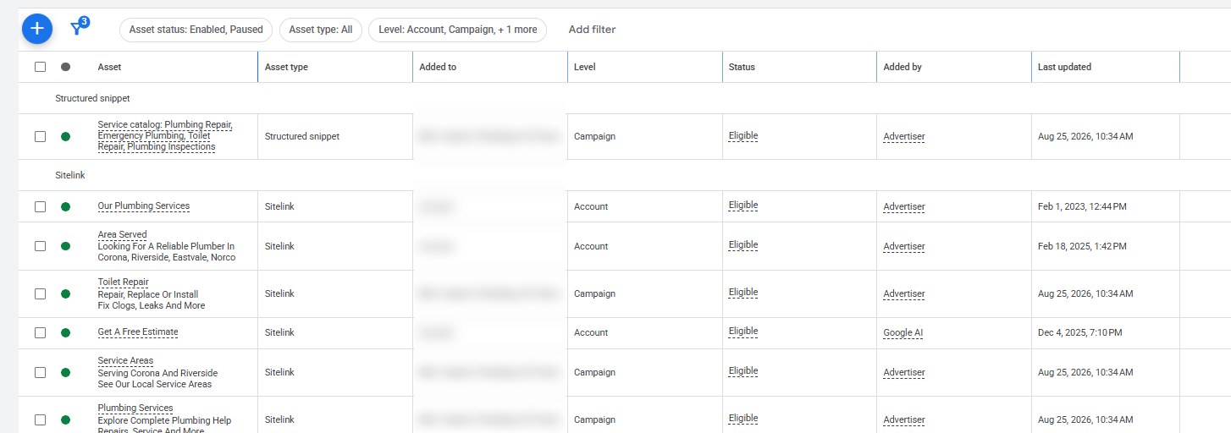
Task: Open the Toilet Repair sitelink asset
Action: [x=123, y=282]
